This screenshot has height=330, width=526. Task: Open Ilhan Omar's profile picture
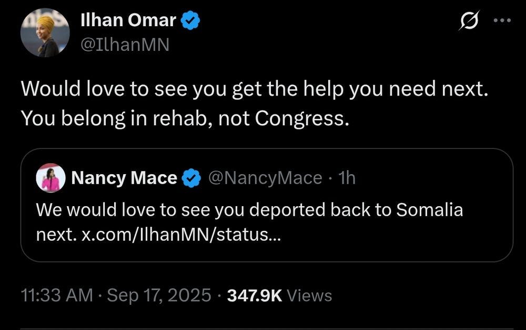point(45,33)
